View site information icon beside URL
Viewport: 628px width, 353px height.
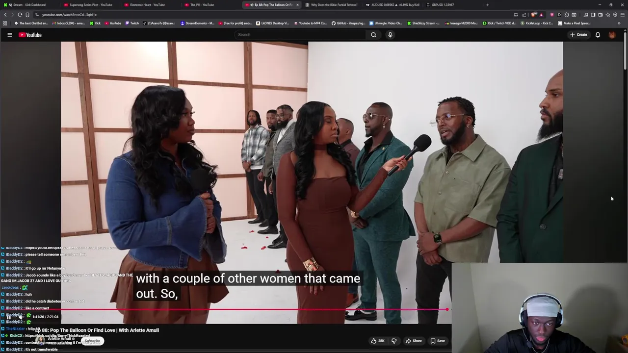point(36,15)
